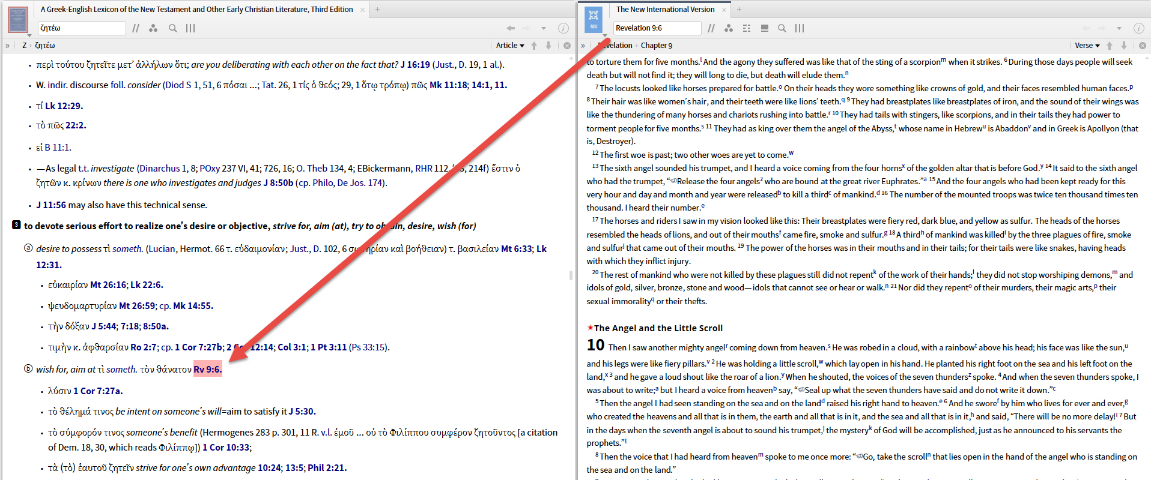The height and width of the screenshot is (480, 1151).
Task: Open lexicon panel history dropdown arrow
Action: pyautogui.click(x=544, y=28)
